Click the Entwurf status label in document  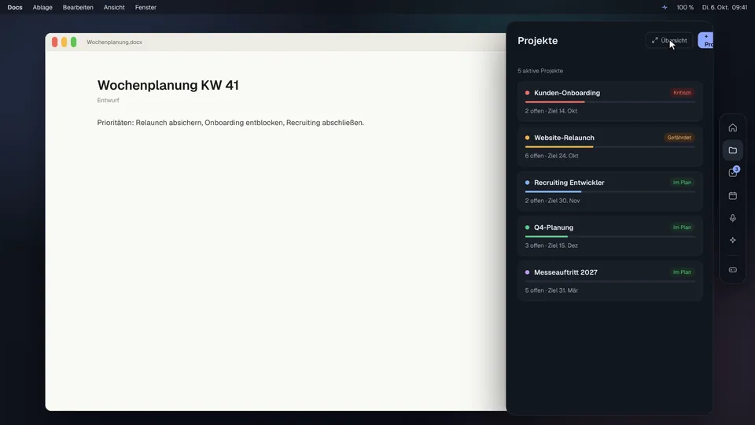pyautogui.click(x=108, y=100)
